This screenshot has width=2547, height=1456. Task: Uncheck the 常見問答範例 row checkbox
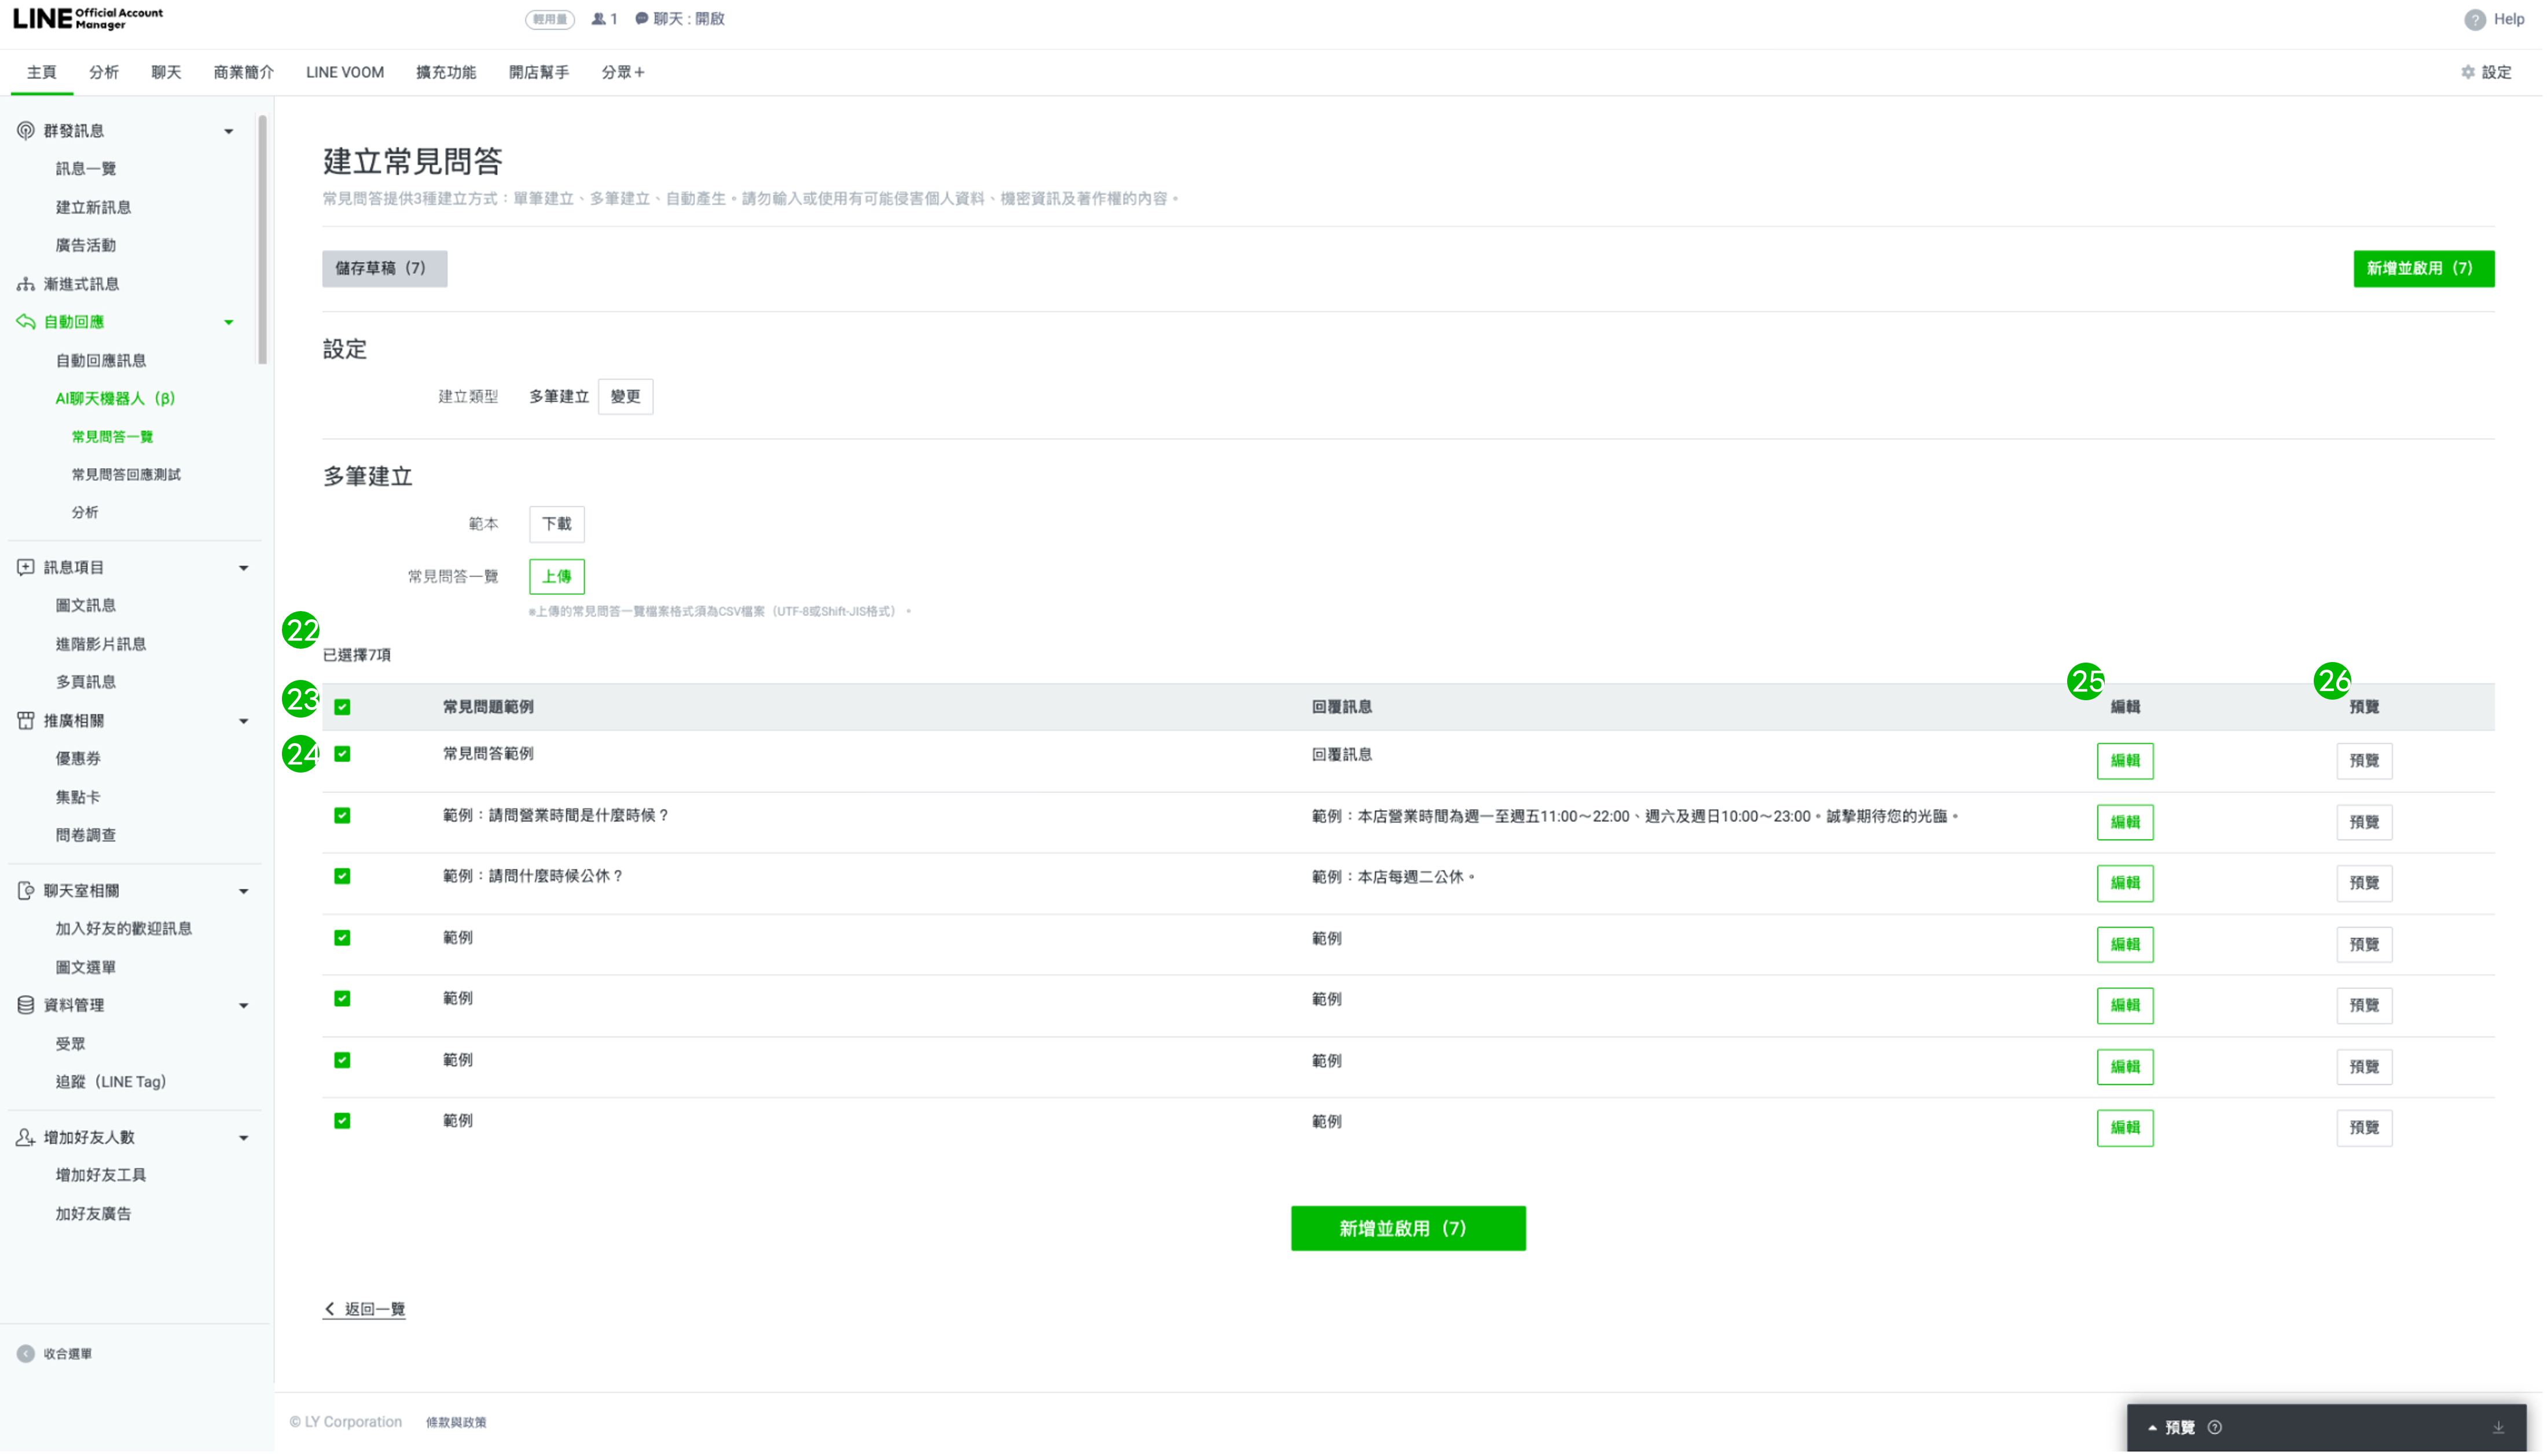coord(343,755)
